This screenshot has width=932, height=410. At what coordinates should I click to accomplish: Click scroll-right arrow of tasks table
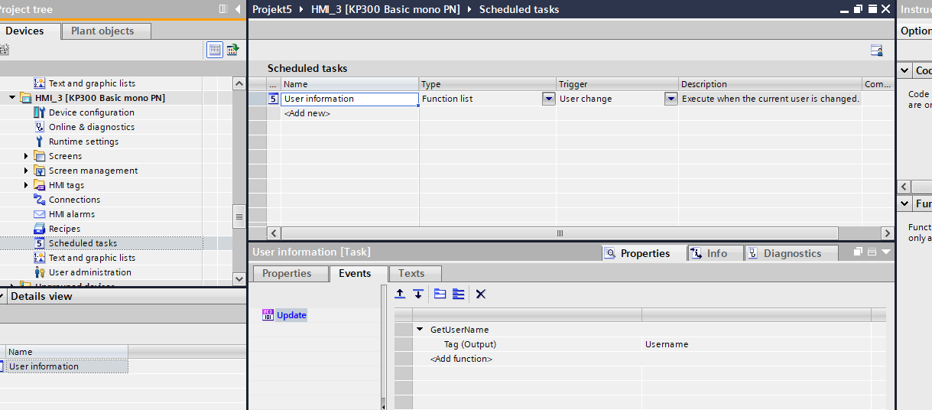coord(887,233)
